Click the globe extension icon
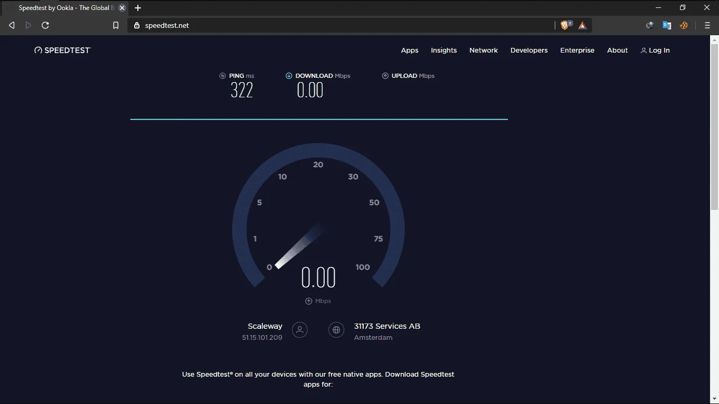719x404 pixels. click(x=650, y=25)
